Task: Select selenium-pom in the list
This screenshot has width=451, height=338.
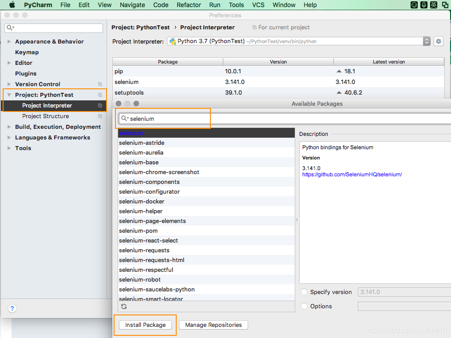Action: (206, 231)
